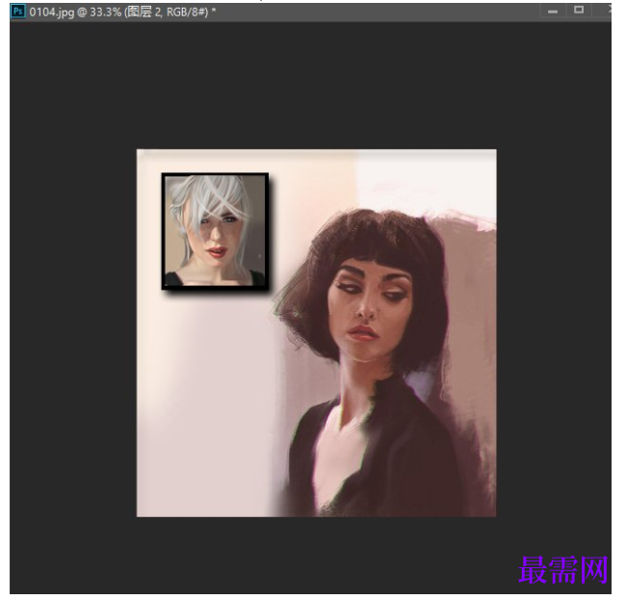Click the Photoshop Ps document icon
Viewport: 626px width, 600px height.
point(17,12)
